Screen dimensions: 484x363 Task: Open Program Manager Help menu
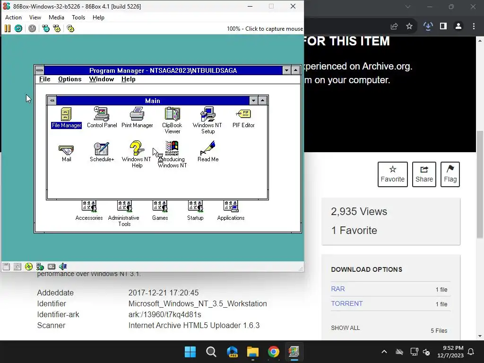tap(129, 79)
